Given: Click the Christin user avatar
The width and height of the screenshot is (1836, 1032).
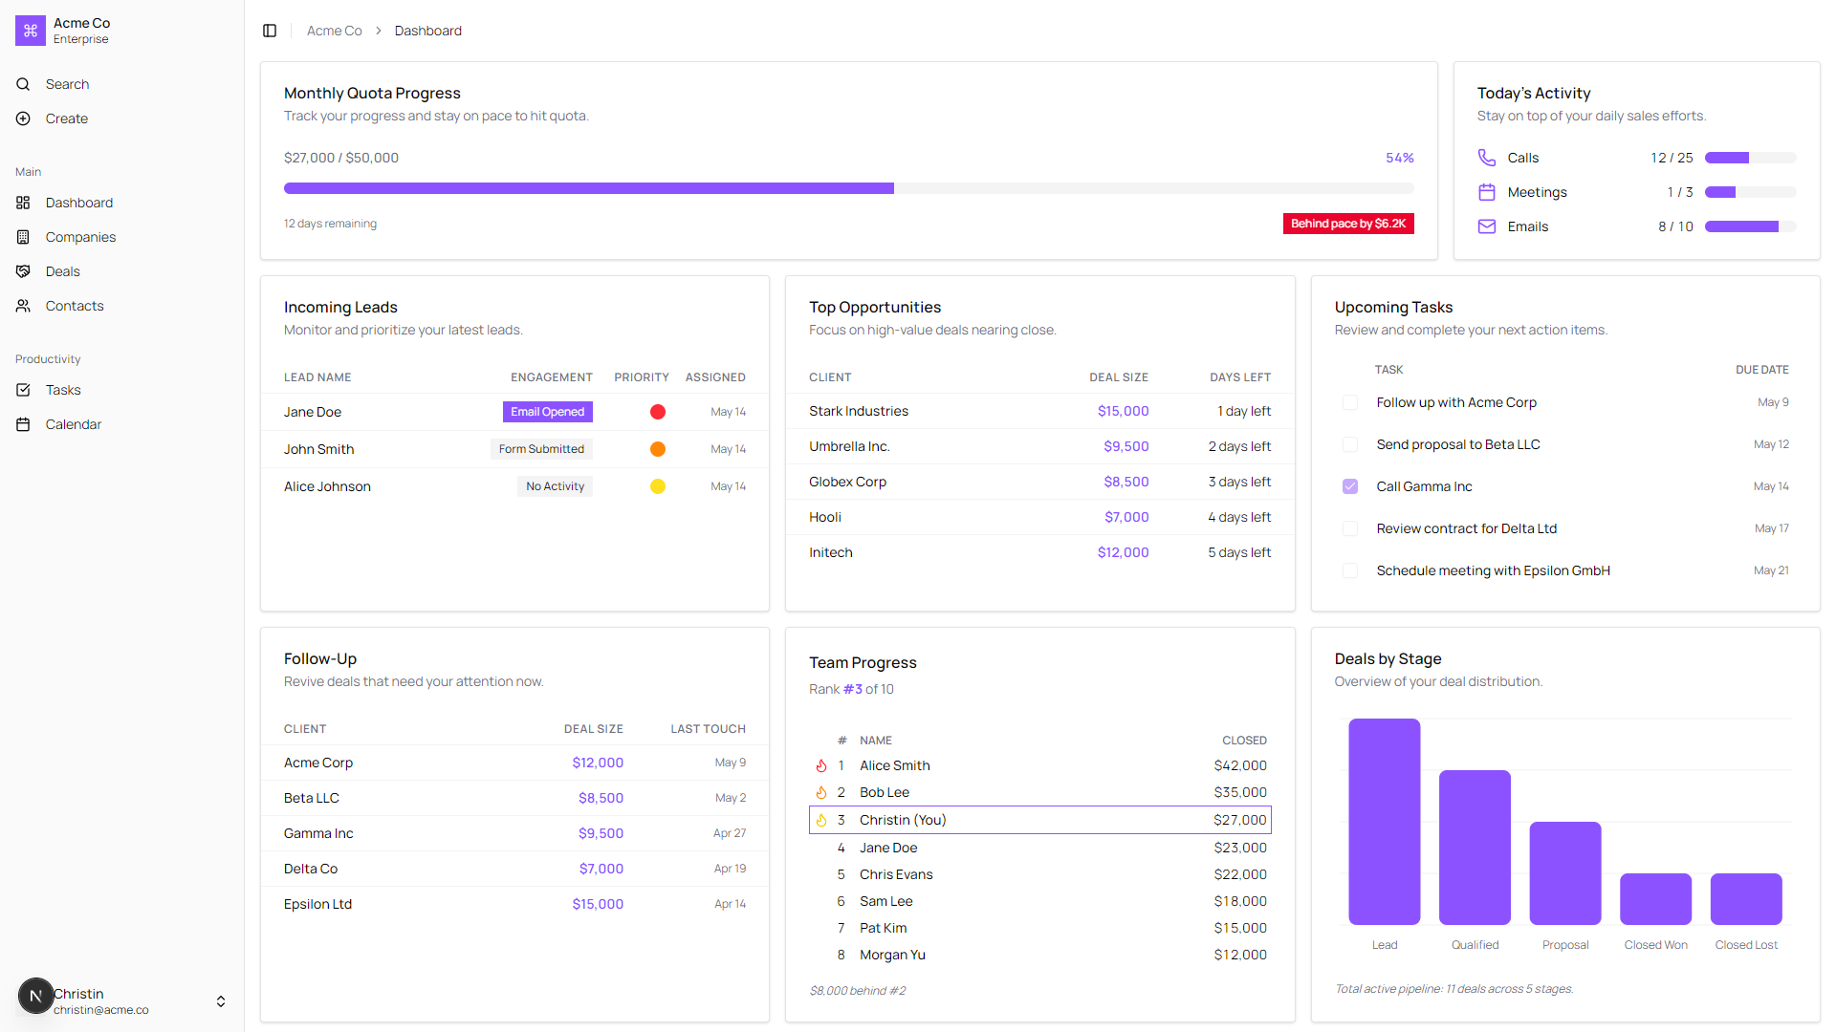Looking at the screenshot, I should [x=36, y=996].
